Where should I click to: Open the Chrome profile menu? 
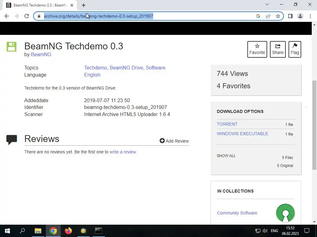[300, 16]
